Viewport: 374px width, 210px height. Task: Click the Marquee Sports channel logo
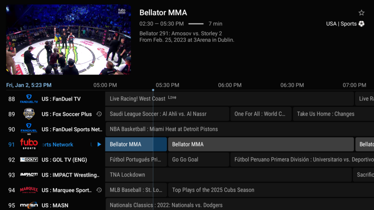coord(29,190)
